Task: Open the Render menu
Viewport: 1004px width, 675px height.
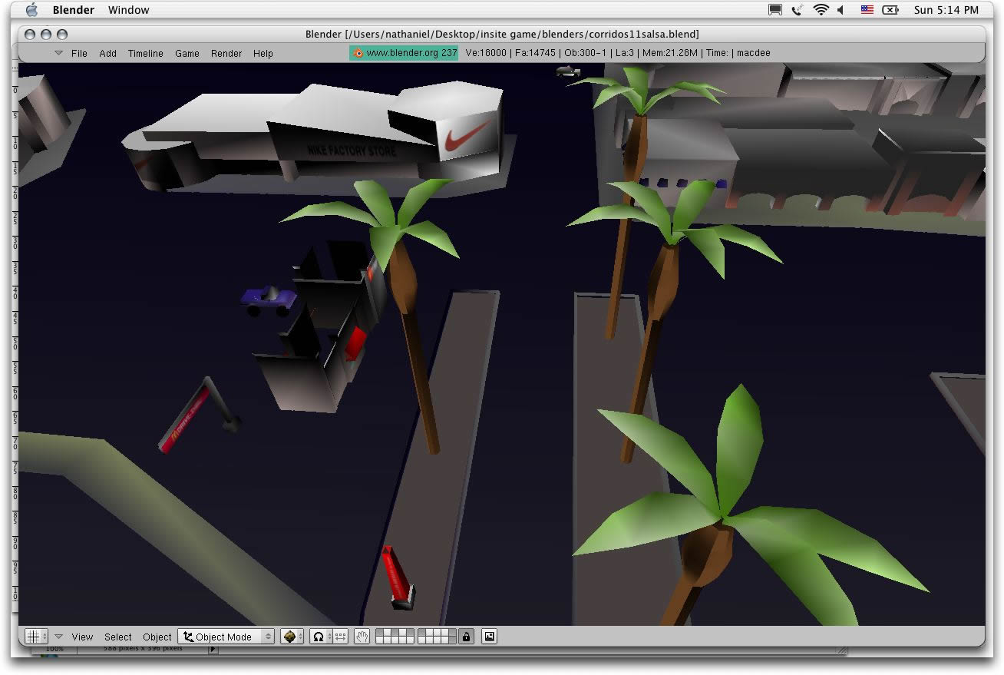Action: click(x=226, y=53)
